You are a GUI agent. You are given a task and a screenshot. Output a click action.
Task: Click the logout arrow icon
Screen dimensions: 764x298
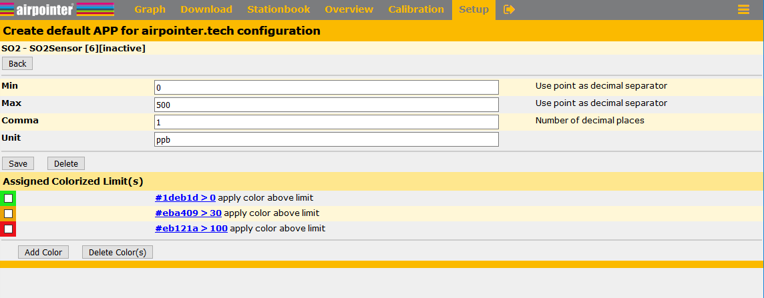509,9
